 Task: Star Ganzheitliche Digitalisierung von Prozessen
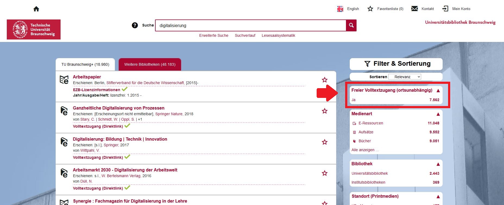[325, 111]
